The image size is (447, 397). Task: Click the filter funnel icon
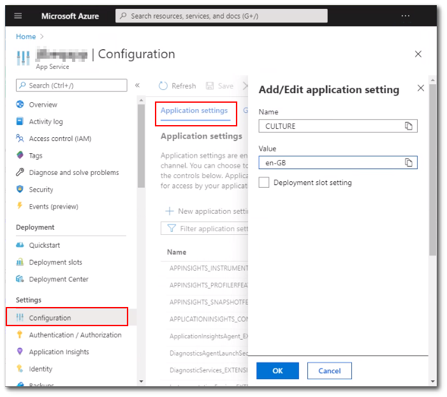172,228
